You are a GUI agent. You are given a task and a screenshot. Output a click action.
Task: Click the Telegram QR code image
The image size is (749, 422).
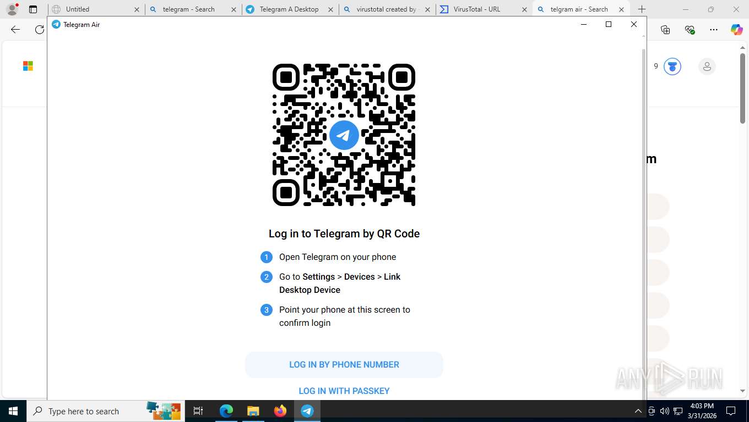pyautogui.click(x=344, y=135)
